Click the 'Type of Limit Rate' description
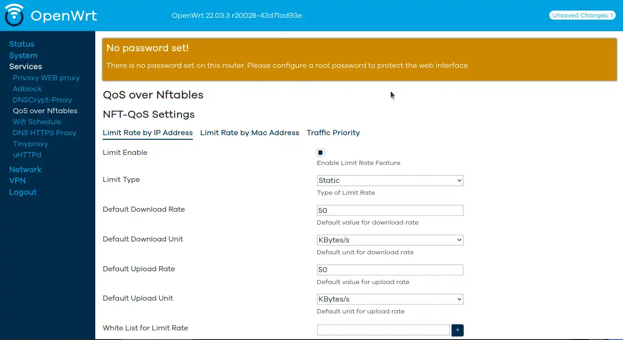Image resolution: width=623 pixels, height=340 pixels. tap(346, 193)
